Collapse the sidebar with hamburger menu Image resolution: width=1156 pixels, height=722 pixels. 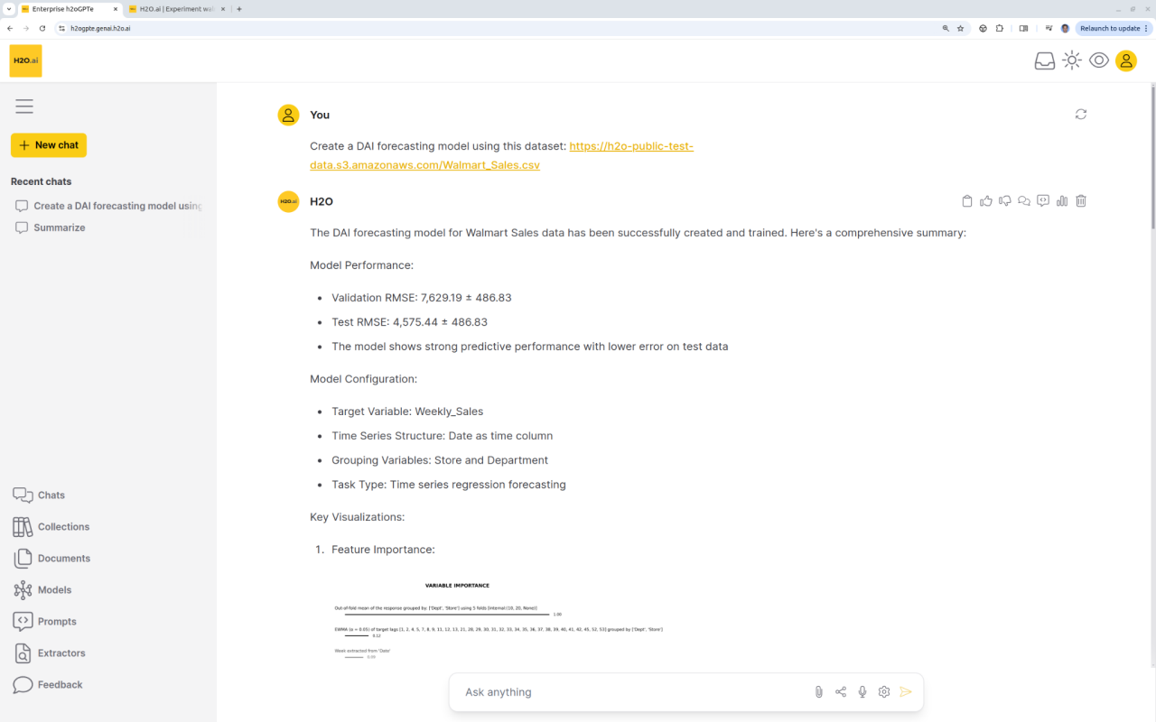click(x=24, y=106)
